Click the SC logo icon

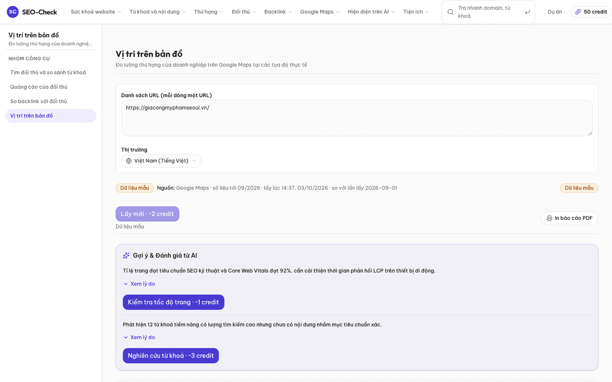(13, 12)
